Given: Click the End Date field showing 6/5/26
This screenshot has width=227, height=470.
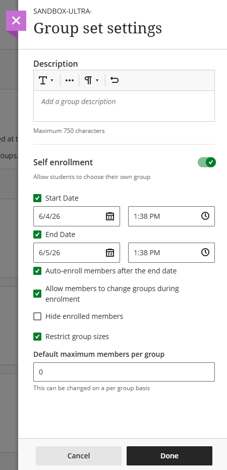Looking at the screenshot, I should tap(77, 253).
